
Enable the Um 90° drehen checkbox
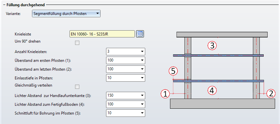click(x=77, y=43)
